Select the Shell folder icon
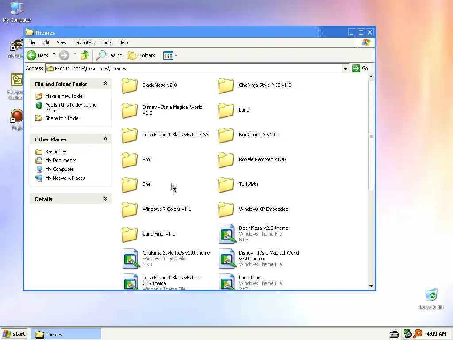 (130, 185)
